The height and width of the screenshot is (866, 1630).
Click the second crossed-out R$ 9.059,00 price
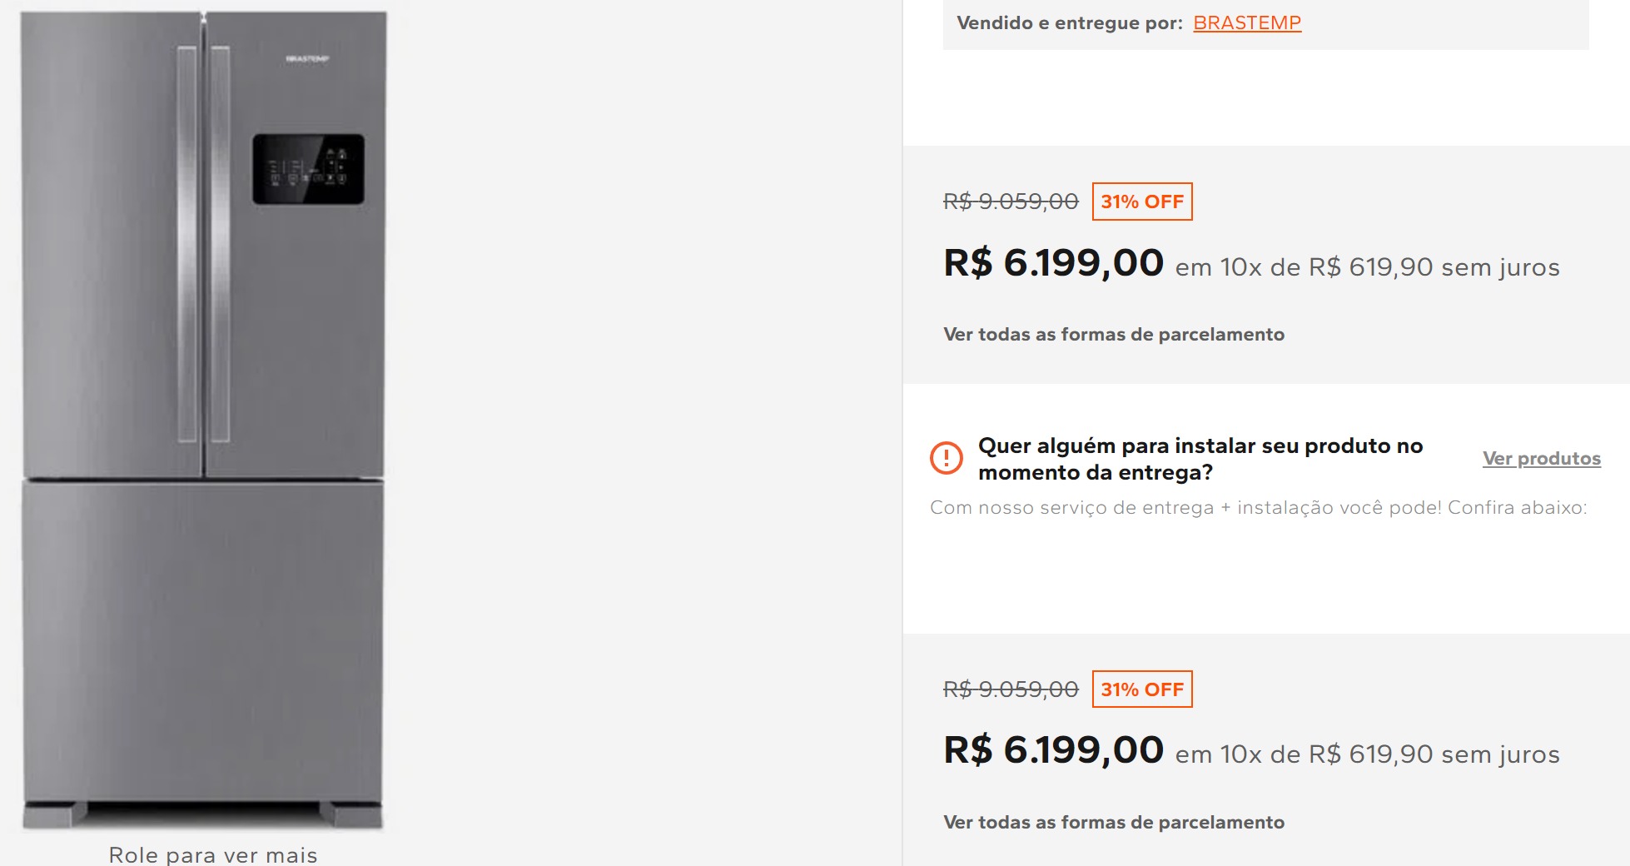pyautogui.click(x=1010, y=689)
